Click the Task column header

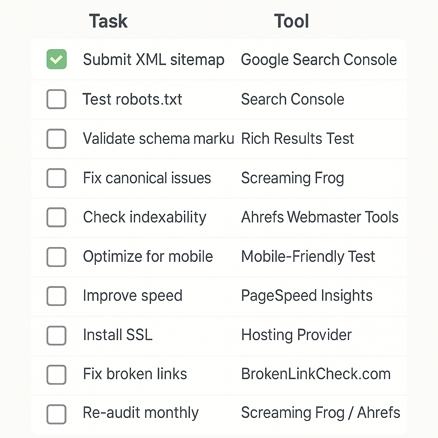(x=108, y=21)
